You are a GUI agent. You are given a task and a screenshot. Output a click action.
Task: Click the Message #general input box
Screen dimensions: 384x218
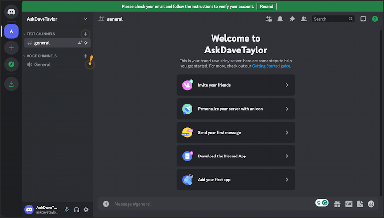[212, 204]
